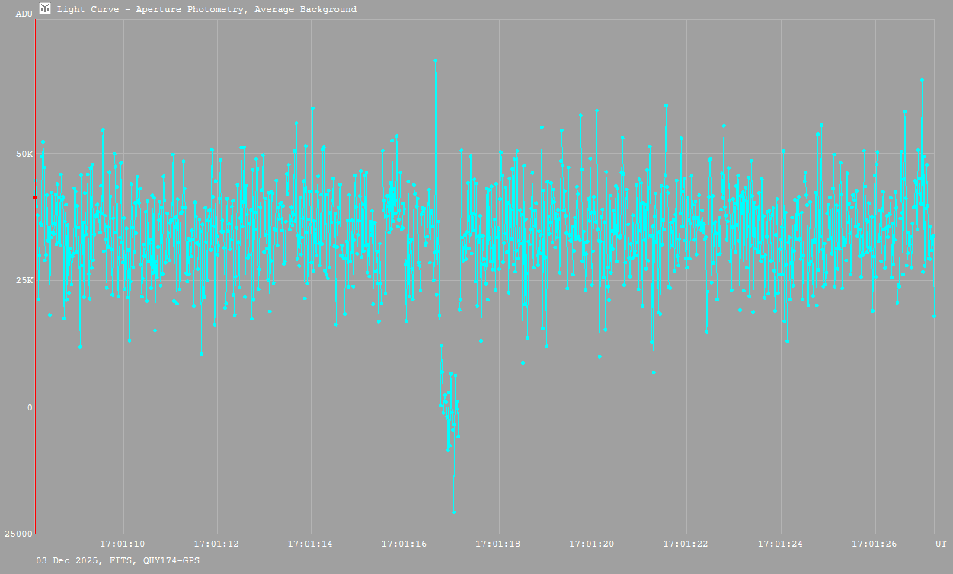This screenshot has height=574, width=953.
Task: Click the light curve window icon in title
Action: [46, 9]
